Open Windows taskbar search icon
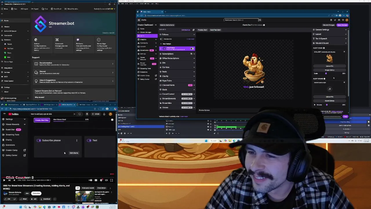 coord(25,207)
